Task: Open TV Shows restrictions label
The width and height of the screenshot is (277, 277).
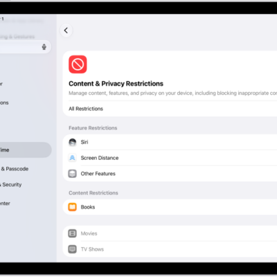Action: pos(92,249)
